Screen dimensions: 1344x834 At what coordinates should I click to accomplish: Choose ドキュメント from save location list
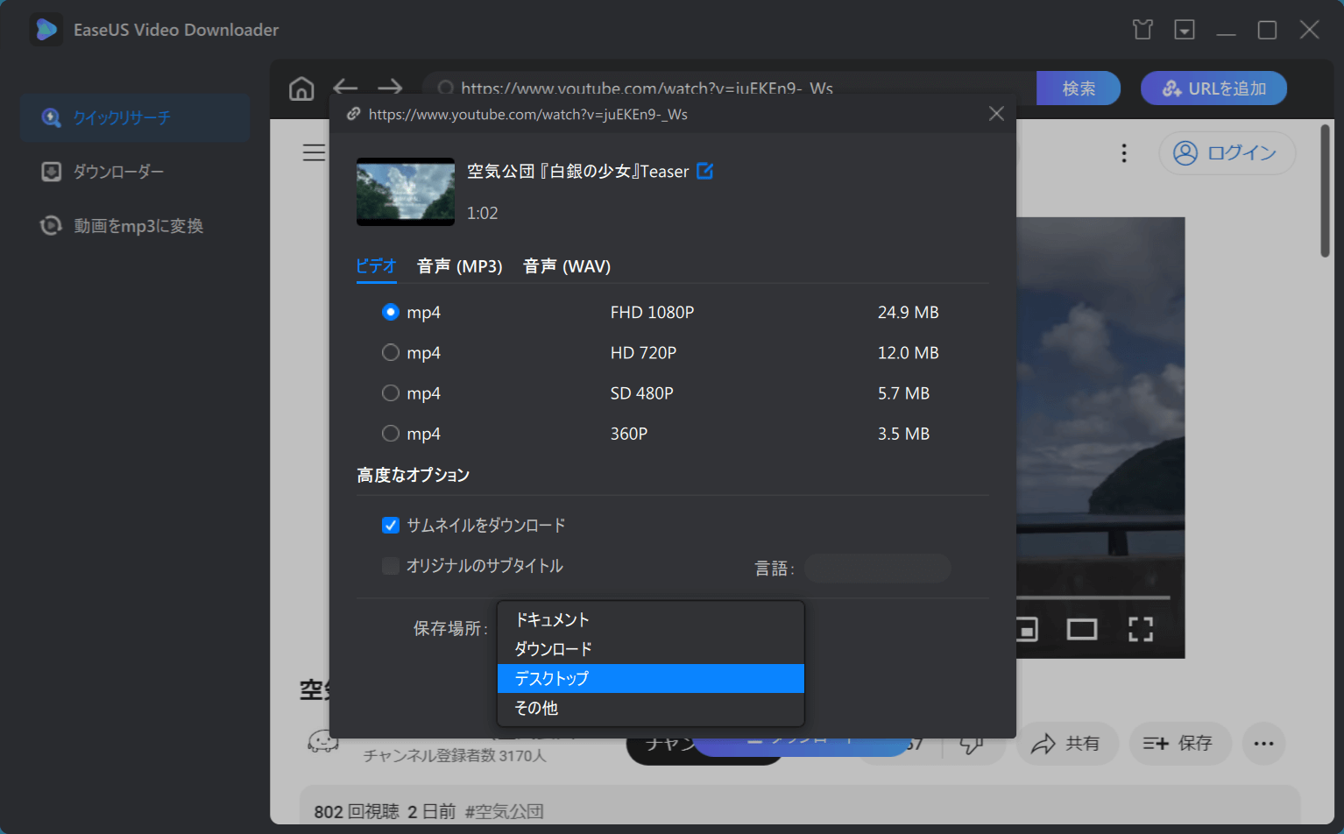point(651,620)
